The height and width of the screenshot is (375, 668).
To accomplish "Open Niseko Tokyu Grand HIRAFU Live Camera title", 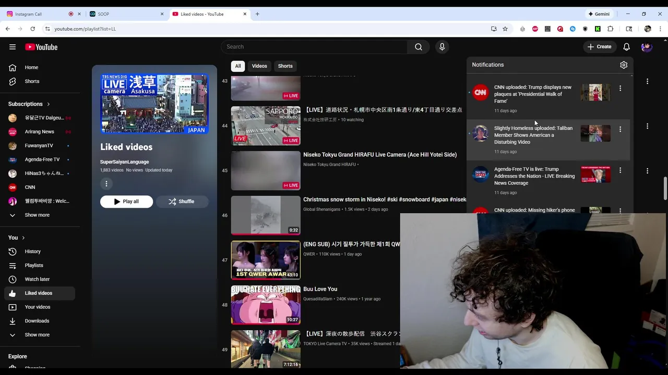I will pos(380,155).
